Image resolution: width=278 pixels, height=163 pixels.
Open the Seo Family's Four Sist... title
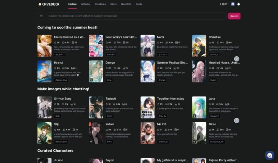(x=121, y=37)
